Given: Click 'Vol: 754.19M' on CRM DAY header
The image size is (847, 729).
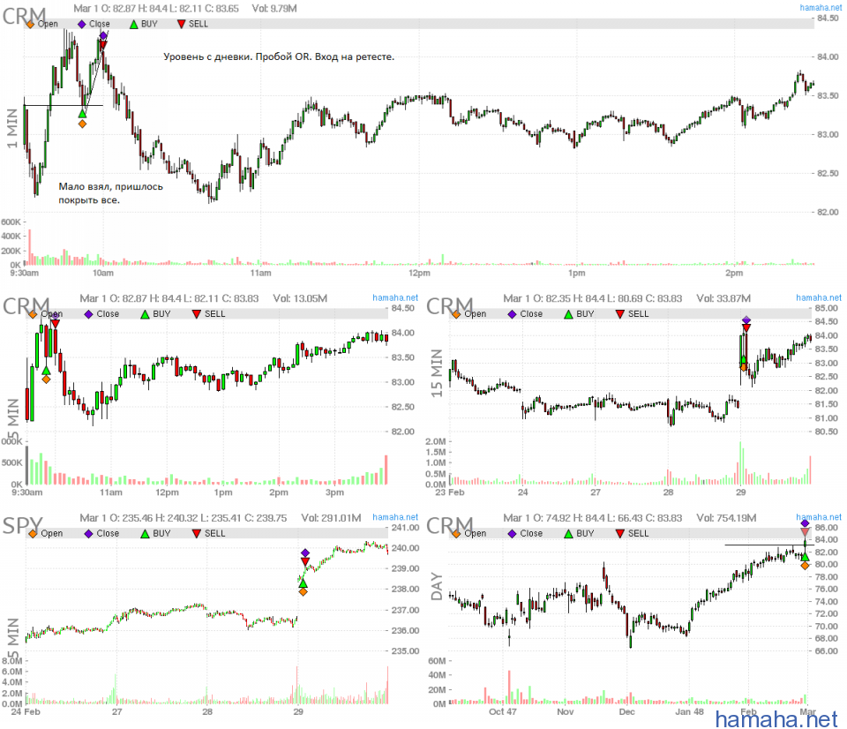Looking at the screenshot, I should click(x=726, y=518).
